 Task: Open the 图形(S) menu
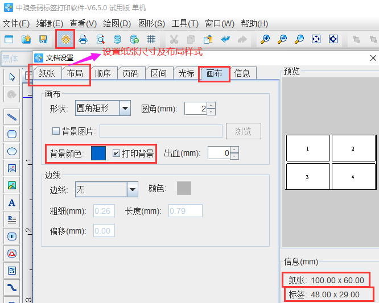pos(151,24)
